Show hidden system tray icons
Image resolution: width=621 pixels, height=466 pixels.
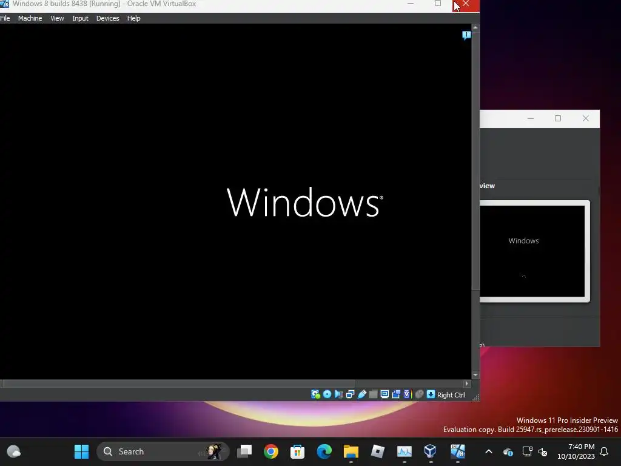click(x=489, y=451)
